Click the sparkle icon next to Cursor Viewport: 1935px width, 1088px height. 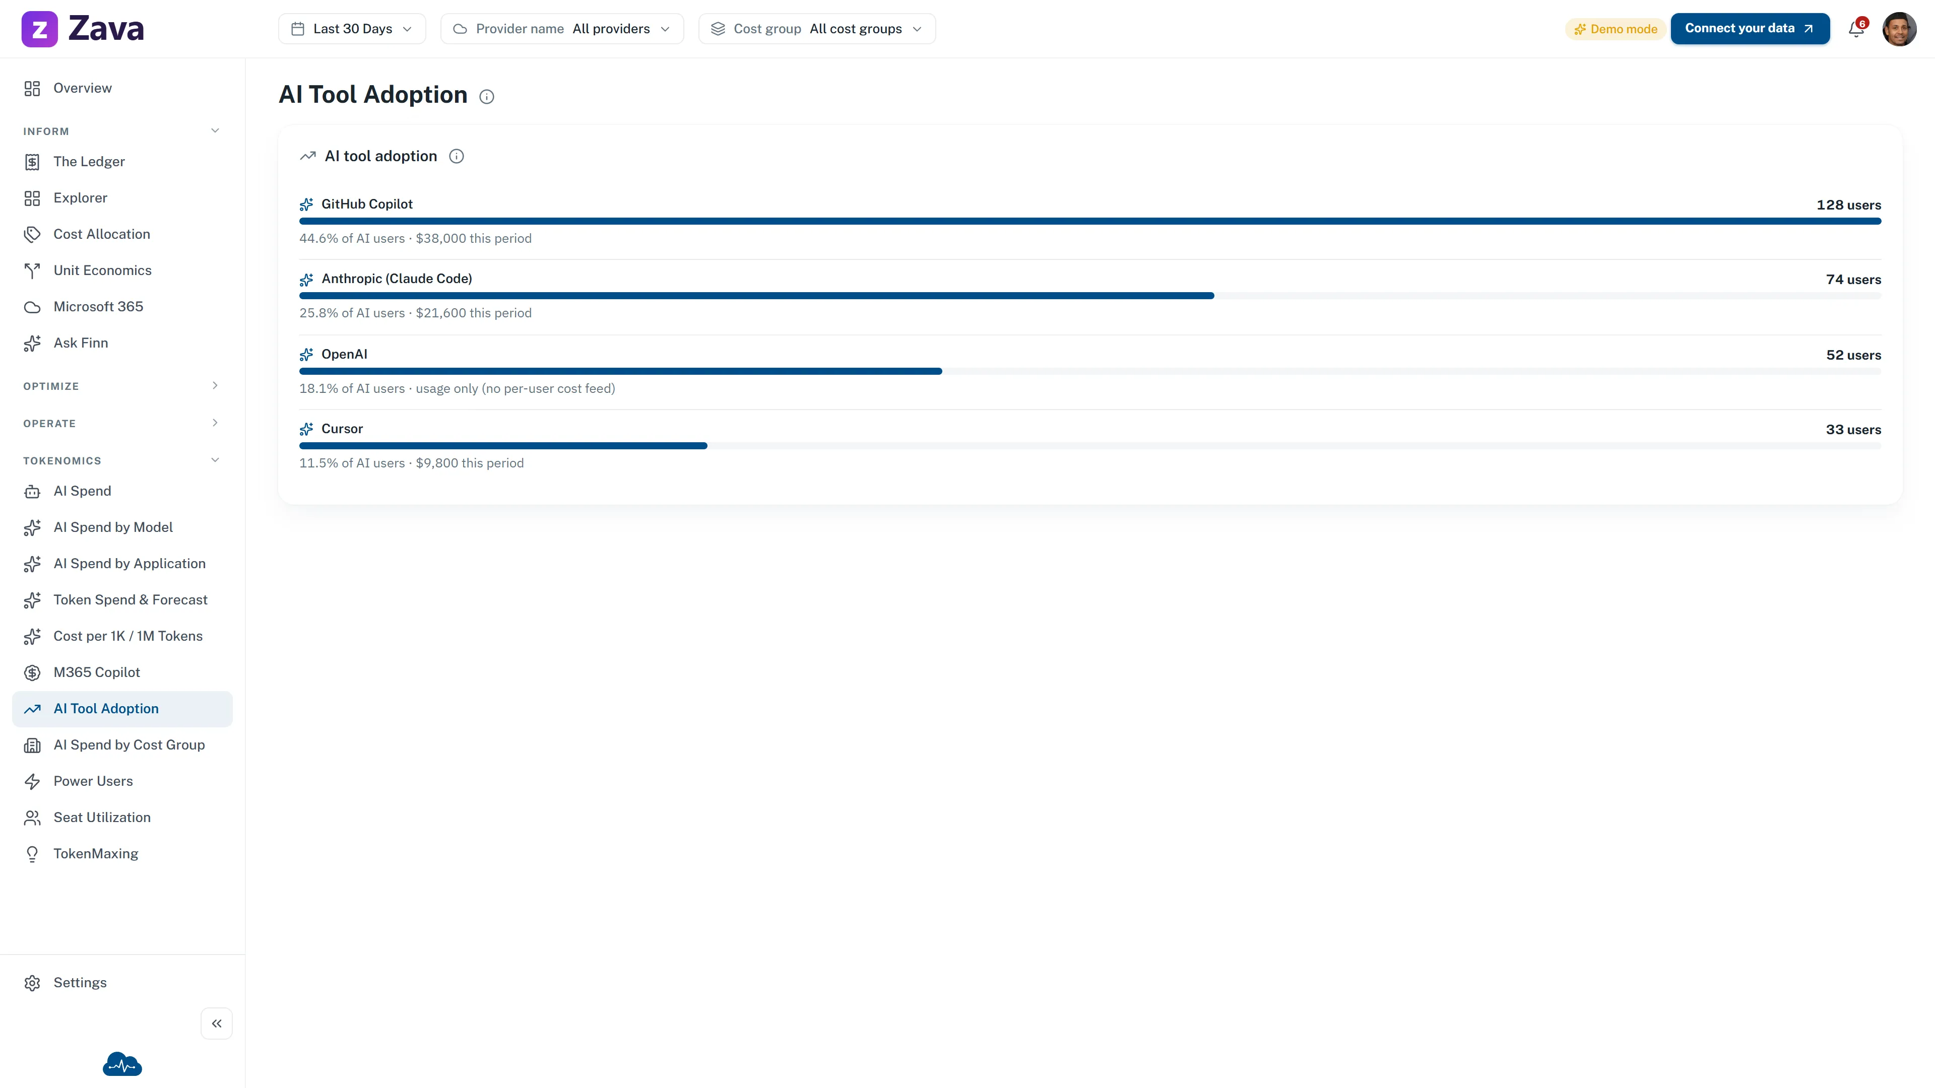point(306,429)
